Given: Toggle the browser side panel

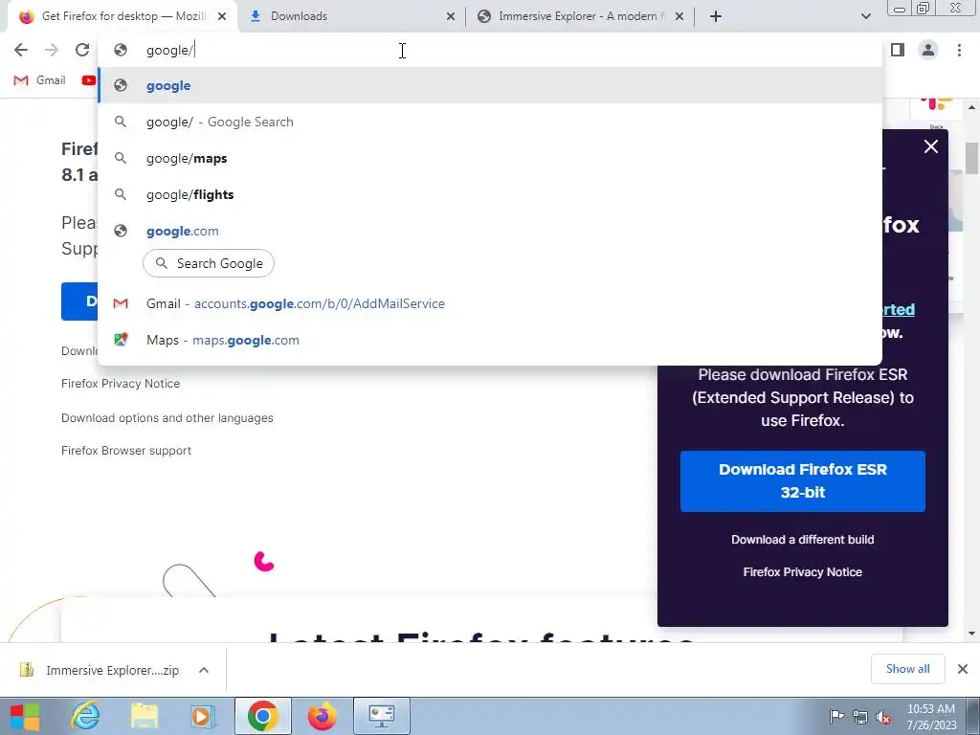Looking at the screenshot, I should [x=898, y=50].
